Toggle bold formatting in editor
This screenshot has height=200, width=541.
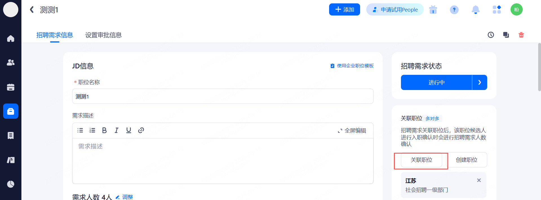pos(104,130)
